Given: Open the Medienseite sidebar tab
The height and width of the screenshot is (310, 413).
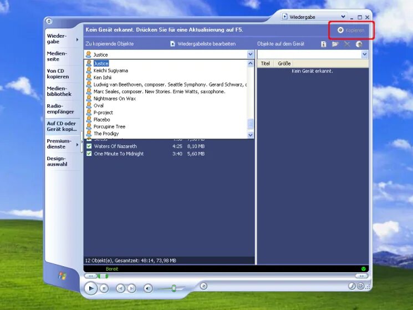Looking at the screenshot, I should coord(57,56).
